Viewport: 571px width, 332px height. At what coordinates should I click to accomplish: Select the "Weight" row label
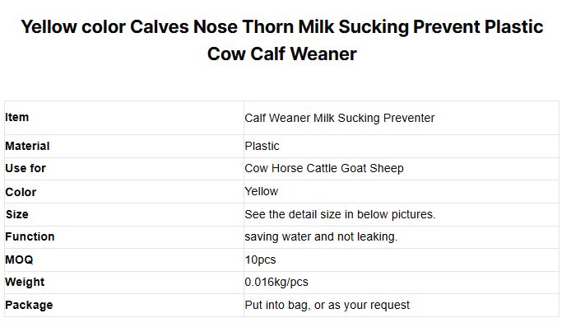pyautogui.click(x=25, y=282)
